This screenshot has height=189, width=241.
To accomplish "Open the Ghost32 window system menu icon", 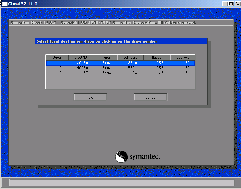I will tap(4, 4).
